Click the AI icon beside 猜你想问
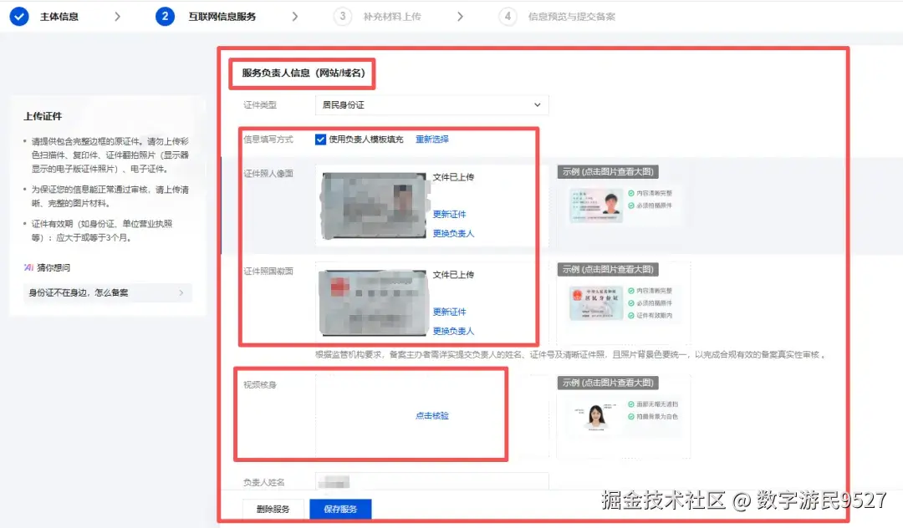This screenshot has width=903, height=528. (29, 267)
